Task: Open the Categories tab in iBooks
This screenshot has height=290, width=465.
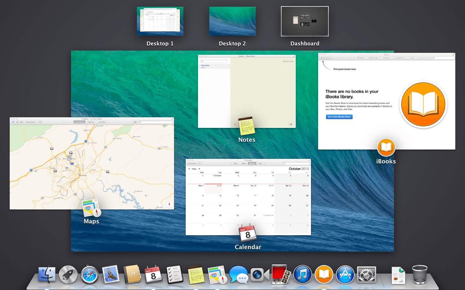Action: point(399,58)
